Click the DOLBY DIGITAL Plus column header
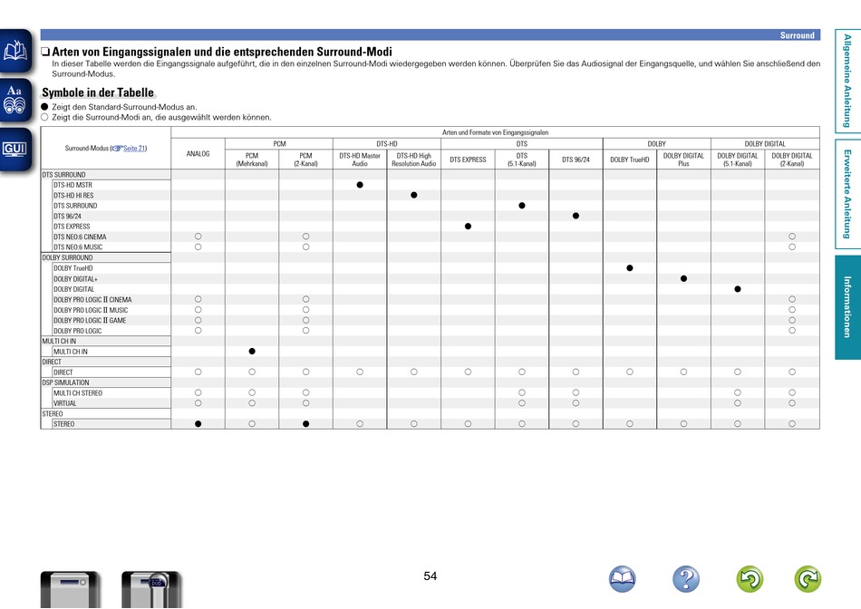This screenshot has width=861, height=609. coord(683,159)
